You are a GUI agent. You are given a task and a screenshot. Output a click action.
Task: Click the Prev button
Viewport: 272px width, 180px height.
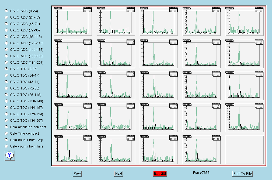coord(77,174)
